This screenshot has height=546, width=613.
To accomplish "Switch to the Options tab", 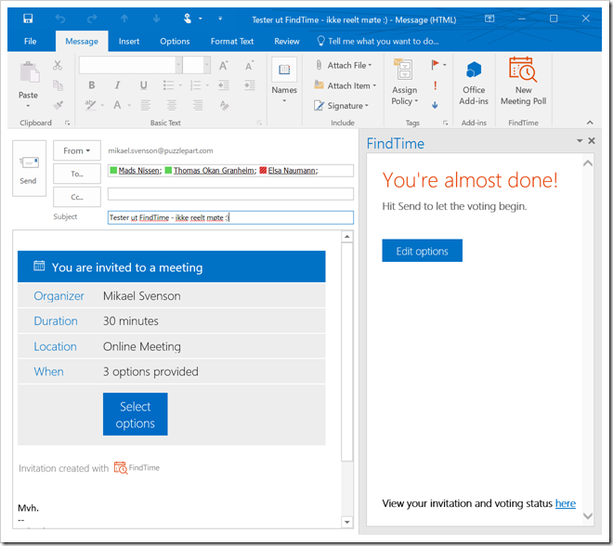I will tap(175, 42).
